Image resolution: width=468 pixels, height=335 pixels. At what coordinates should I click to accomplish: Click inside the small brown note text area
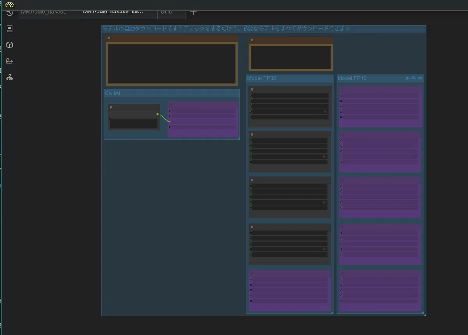click(x=291, y=58)
